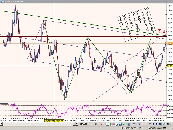Click the 1.5000 price axis label
This screenshot has height=130, width=173.
pos(170,36)
